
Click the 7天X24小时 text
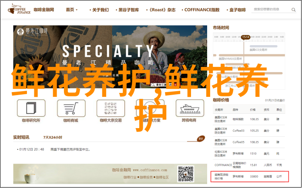click(53, 138)
